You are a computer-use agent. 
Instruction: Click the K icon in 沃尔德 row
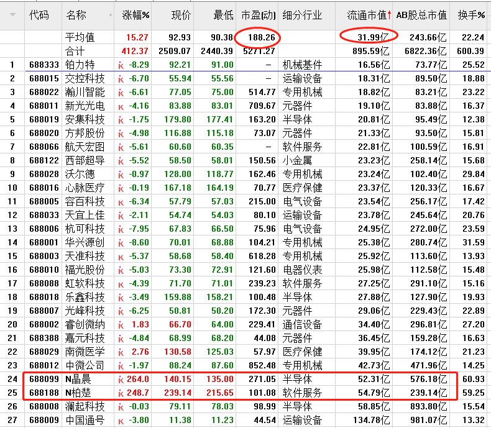coord(121,175)
